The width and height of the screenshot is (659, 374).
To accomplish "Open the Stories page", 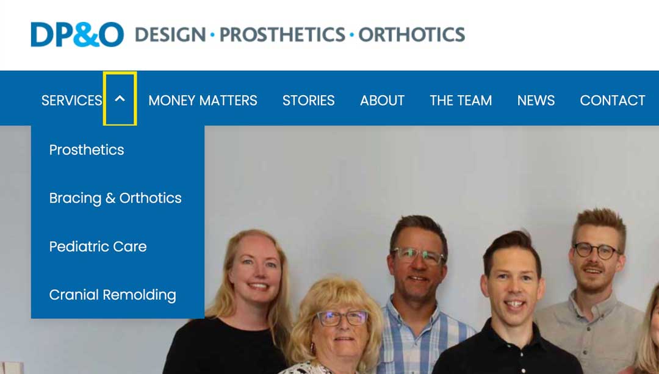I will pyautogui.click(x=308, y=101).
